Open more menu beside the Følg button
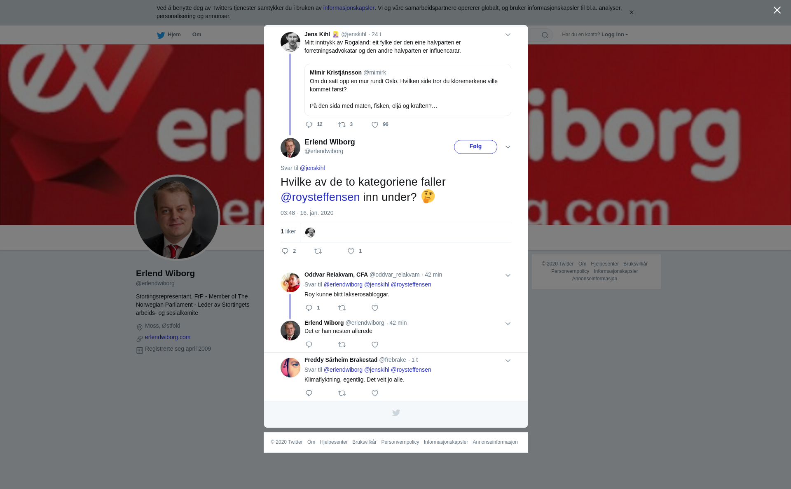The height and width of the screenshot is (489, 791). (508, 147)
